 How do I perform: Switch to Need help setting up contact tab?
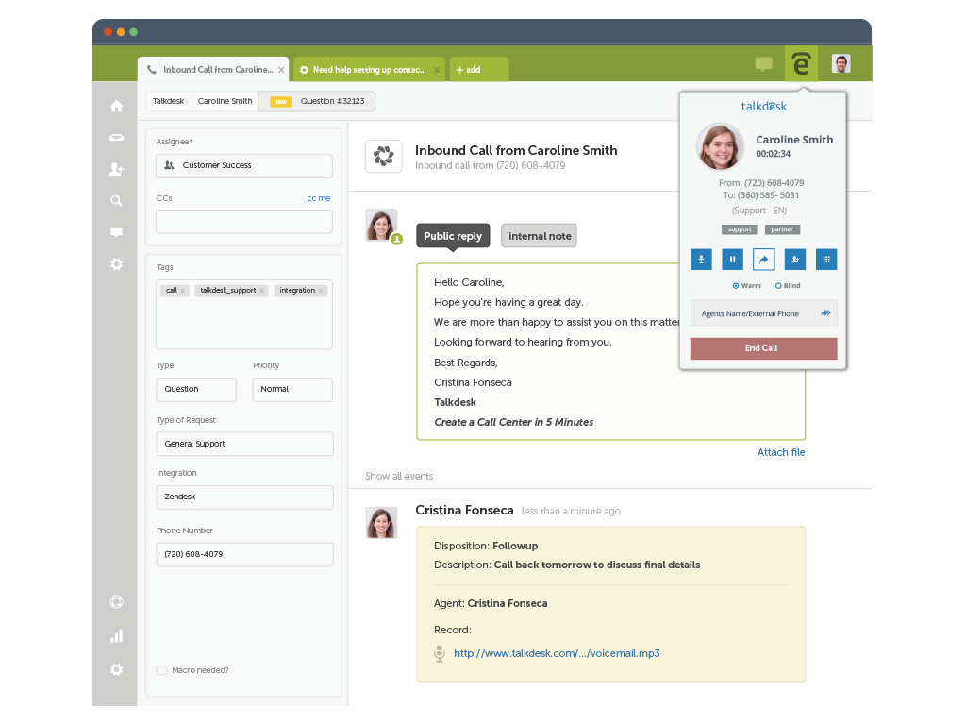369,70
